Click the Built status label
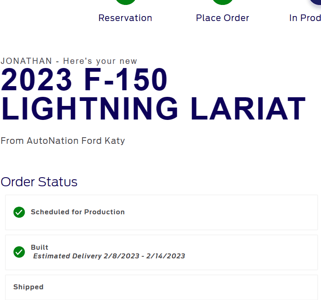 click(40, 247)
